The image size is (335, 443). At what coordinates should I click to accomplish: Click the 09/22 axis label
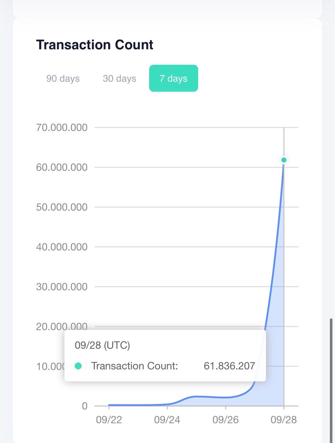pos(109,420)
